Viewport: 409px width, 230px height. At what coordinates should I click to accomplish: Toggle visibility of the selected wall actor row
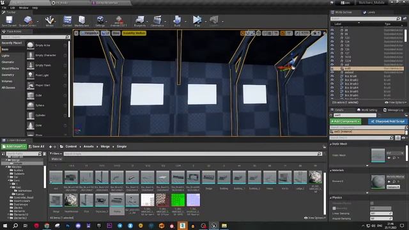point(332,68)
